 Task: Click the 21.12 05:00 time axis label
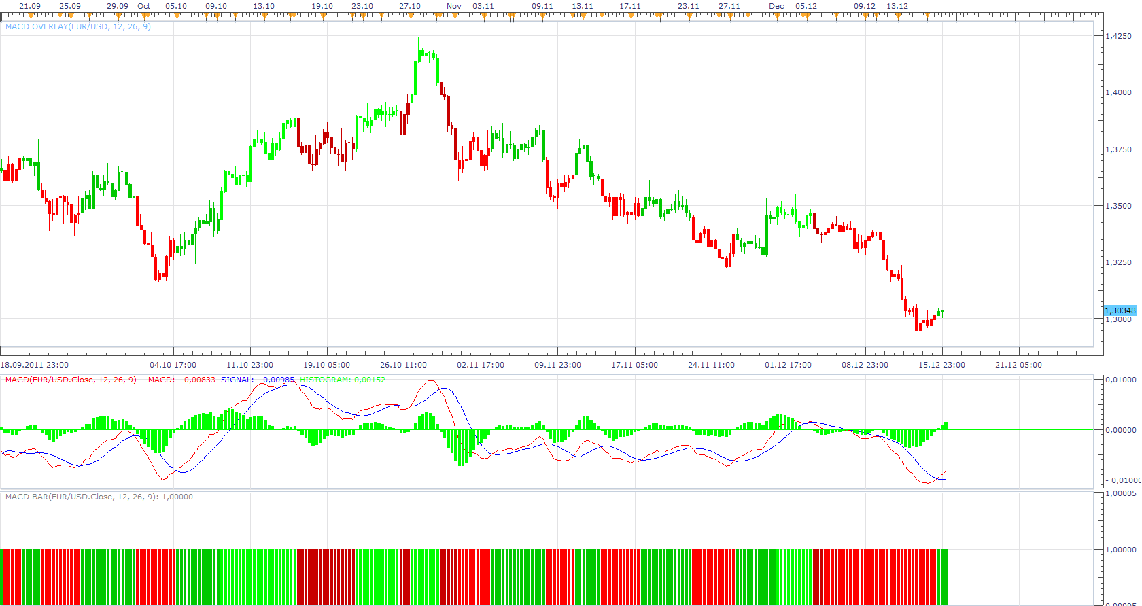pos(1018,365)
